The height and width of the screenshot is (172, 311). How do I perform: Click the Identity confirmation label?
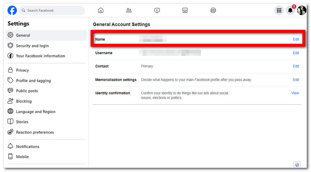(x=113, y=93)
